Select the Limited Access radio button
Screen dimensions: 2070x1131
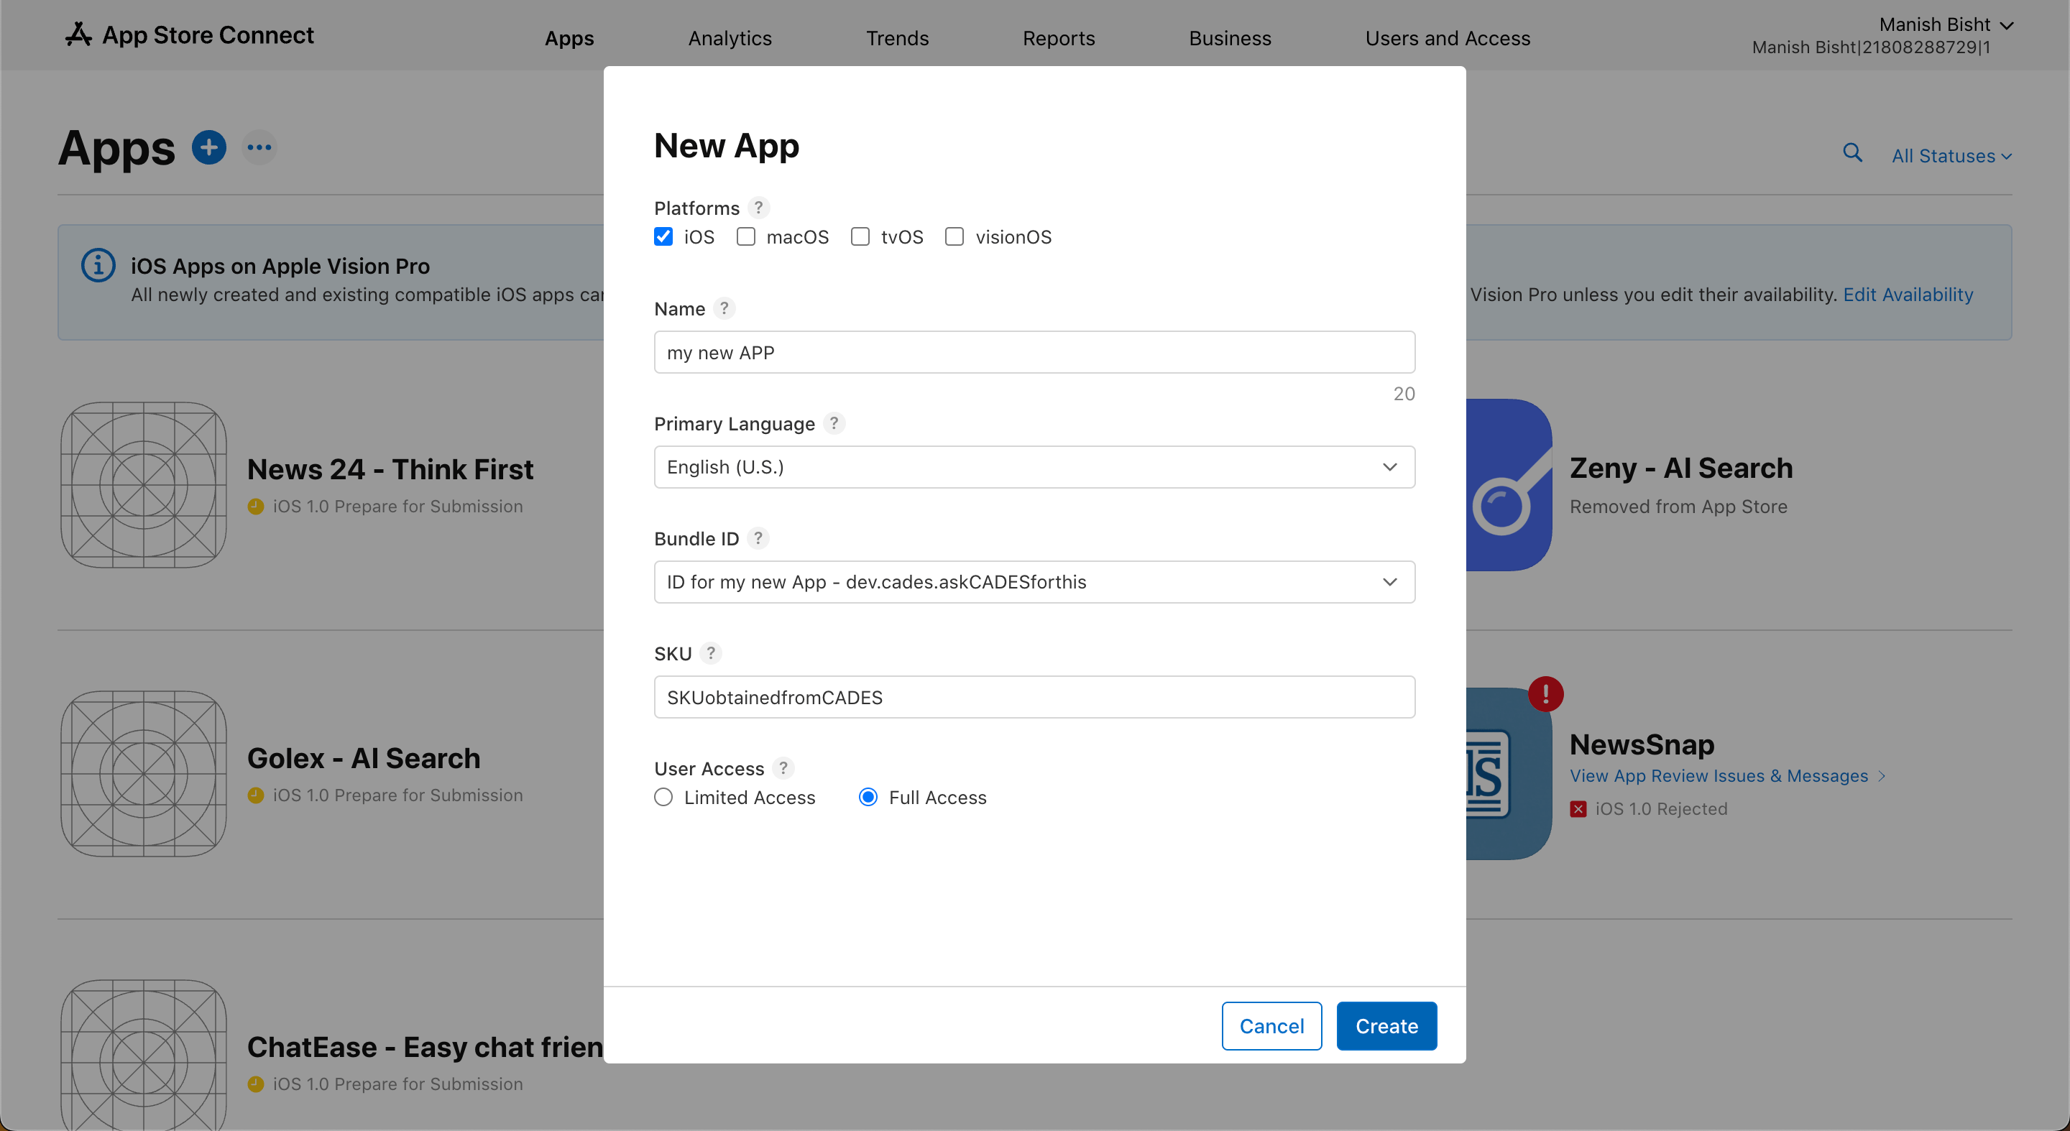663,798
